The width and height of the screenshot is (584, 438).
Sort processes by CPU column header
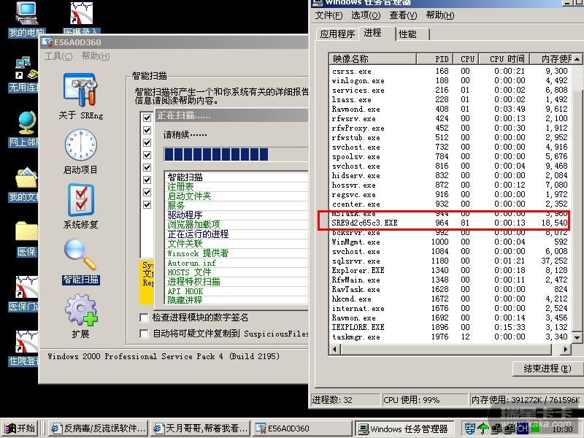(x=466, y=59)
